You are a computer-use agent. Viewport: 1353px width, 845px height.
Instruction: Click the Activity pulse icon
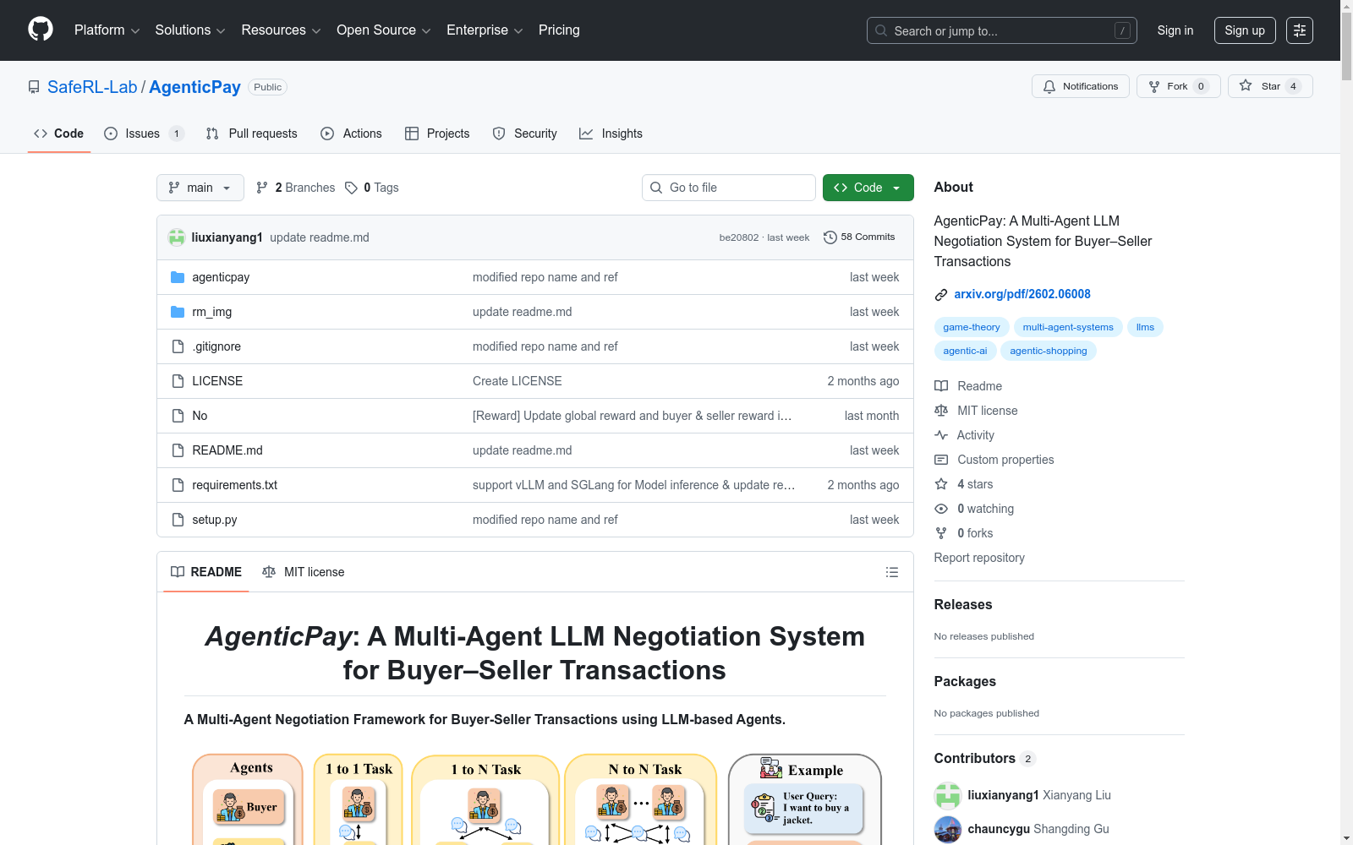pos(941,435)
